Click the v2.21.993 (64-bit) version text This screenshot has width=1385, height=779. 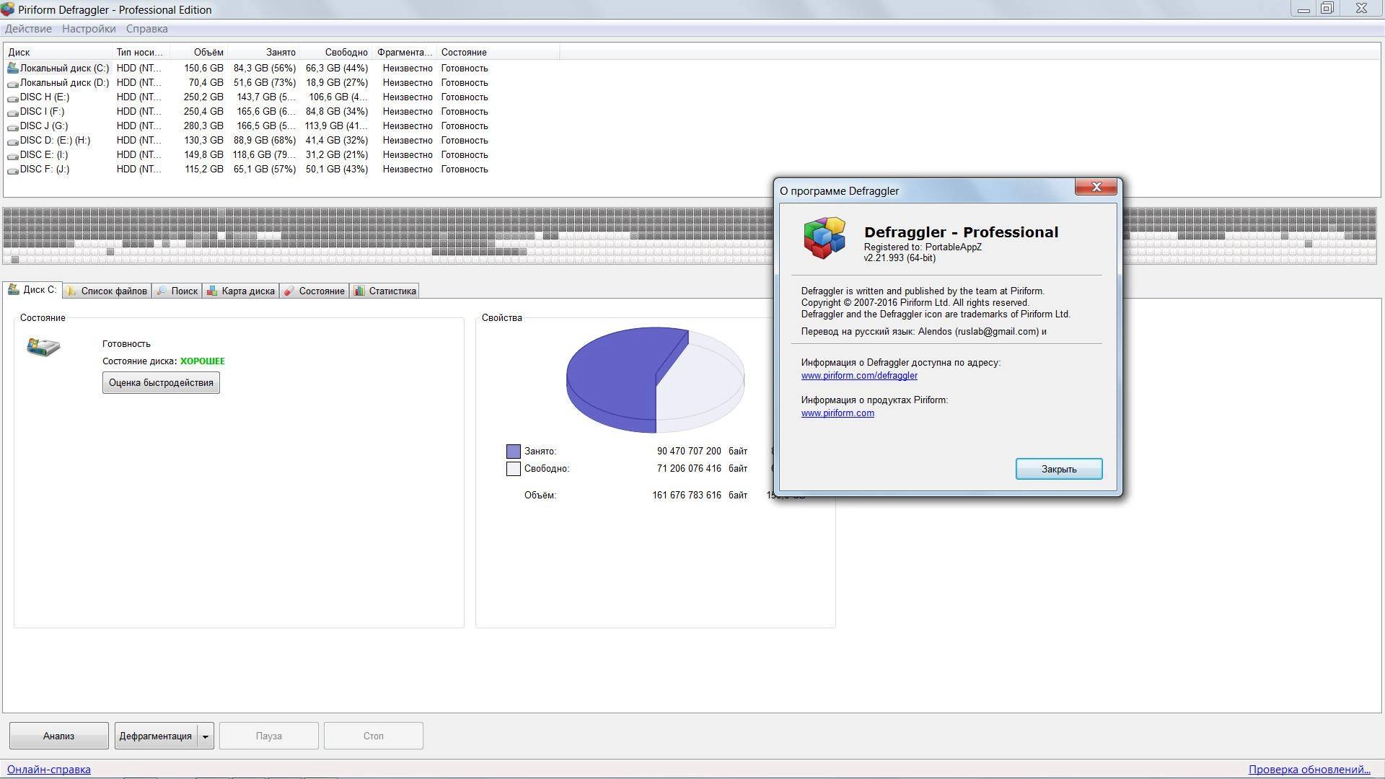tap(900, 258)
